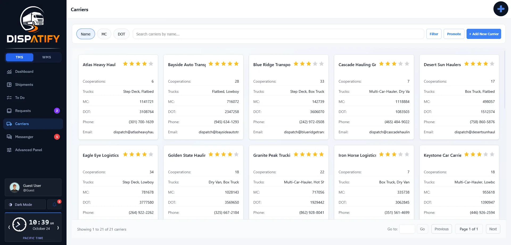Open the Advanced Panel menu item

(33, 150)
